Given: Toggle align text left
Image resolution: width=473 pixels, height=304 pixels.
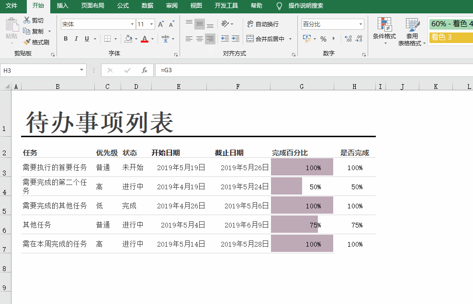Looking at the screenshot, I should click(x=189, y=39).
